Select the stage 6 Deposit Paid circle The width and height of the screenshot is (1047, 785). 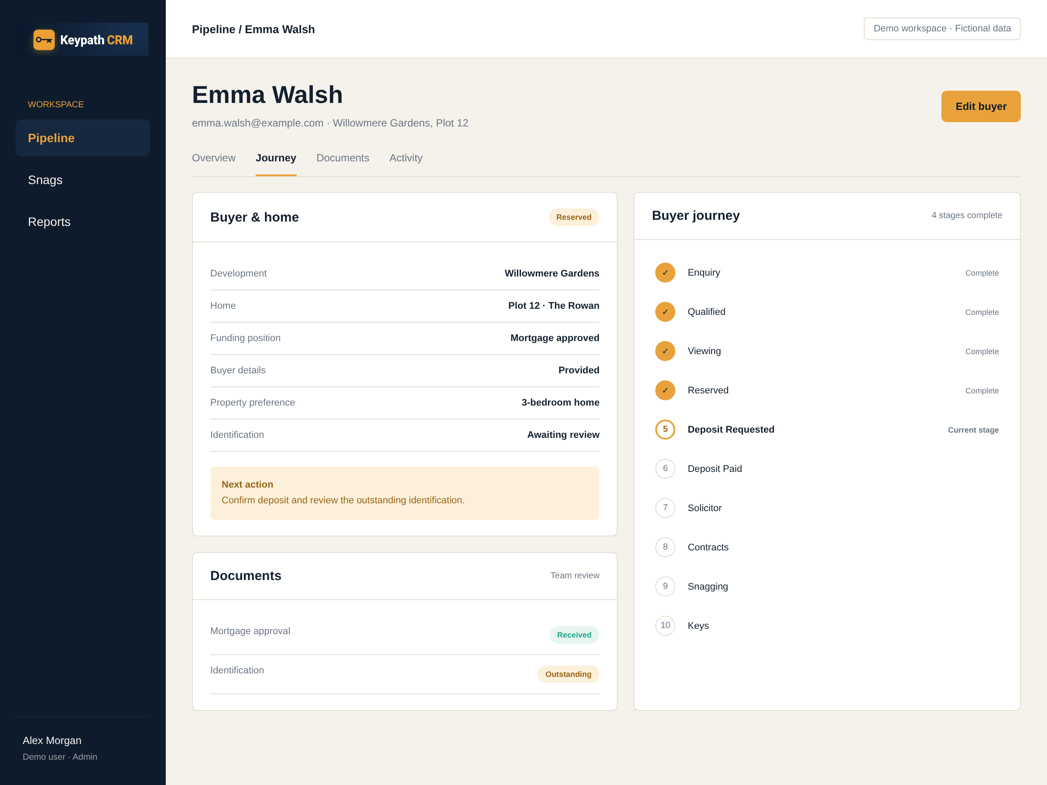[665, 469]
